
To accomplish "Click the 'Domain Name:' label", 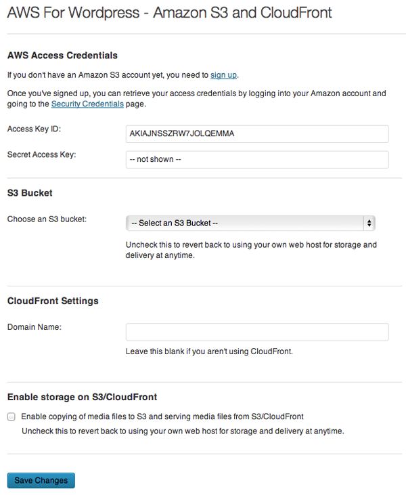I will (x=35, y=327).
